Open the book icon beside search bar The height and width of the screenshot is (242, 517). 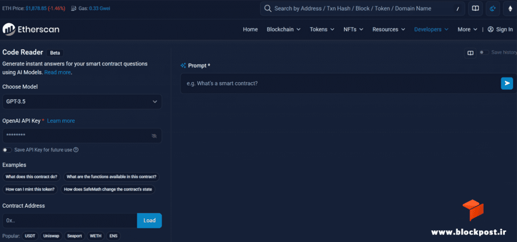pos(476,9)
